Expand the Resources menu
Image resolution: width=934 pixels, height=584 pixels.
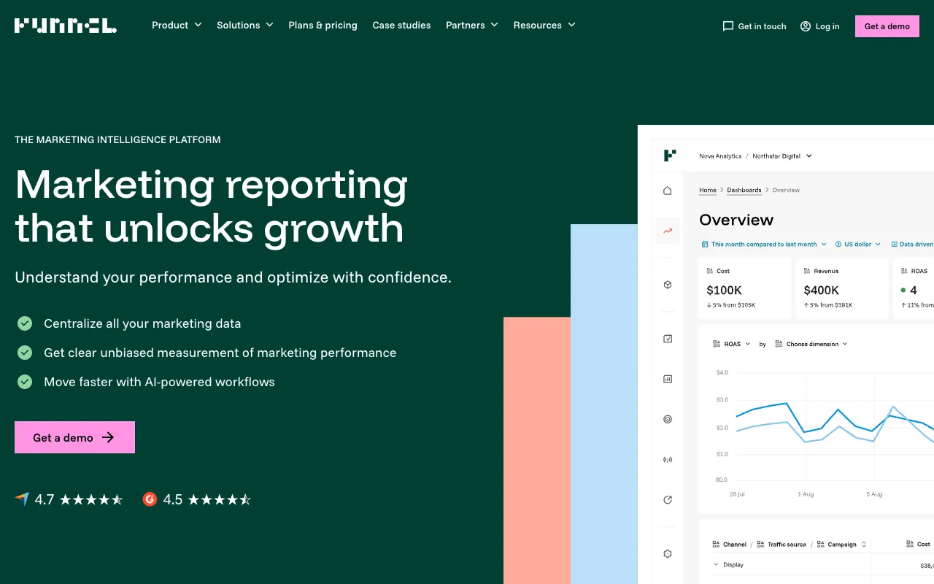click(x=544, y=26)
